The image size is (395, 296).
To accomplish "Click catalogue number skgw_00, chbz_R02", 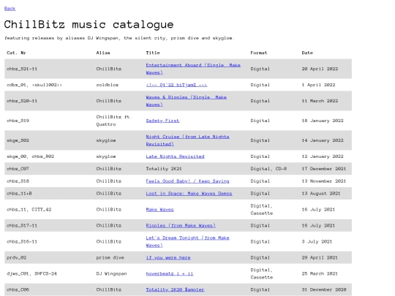I will point(30,156).
